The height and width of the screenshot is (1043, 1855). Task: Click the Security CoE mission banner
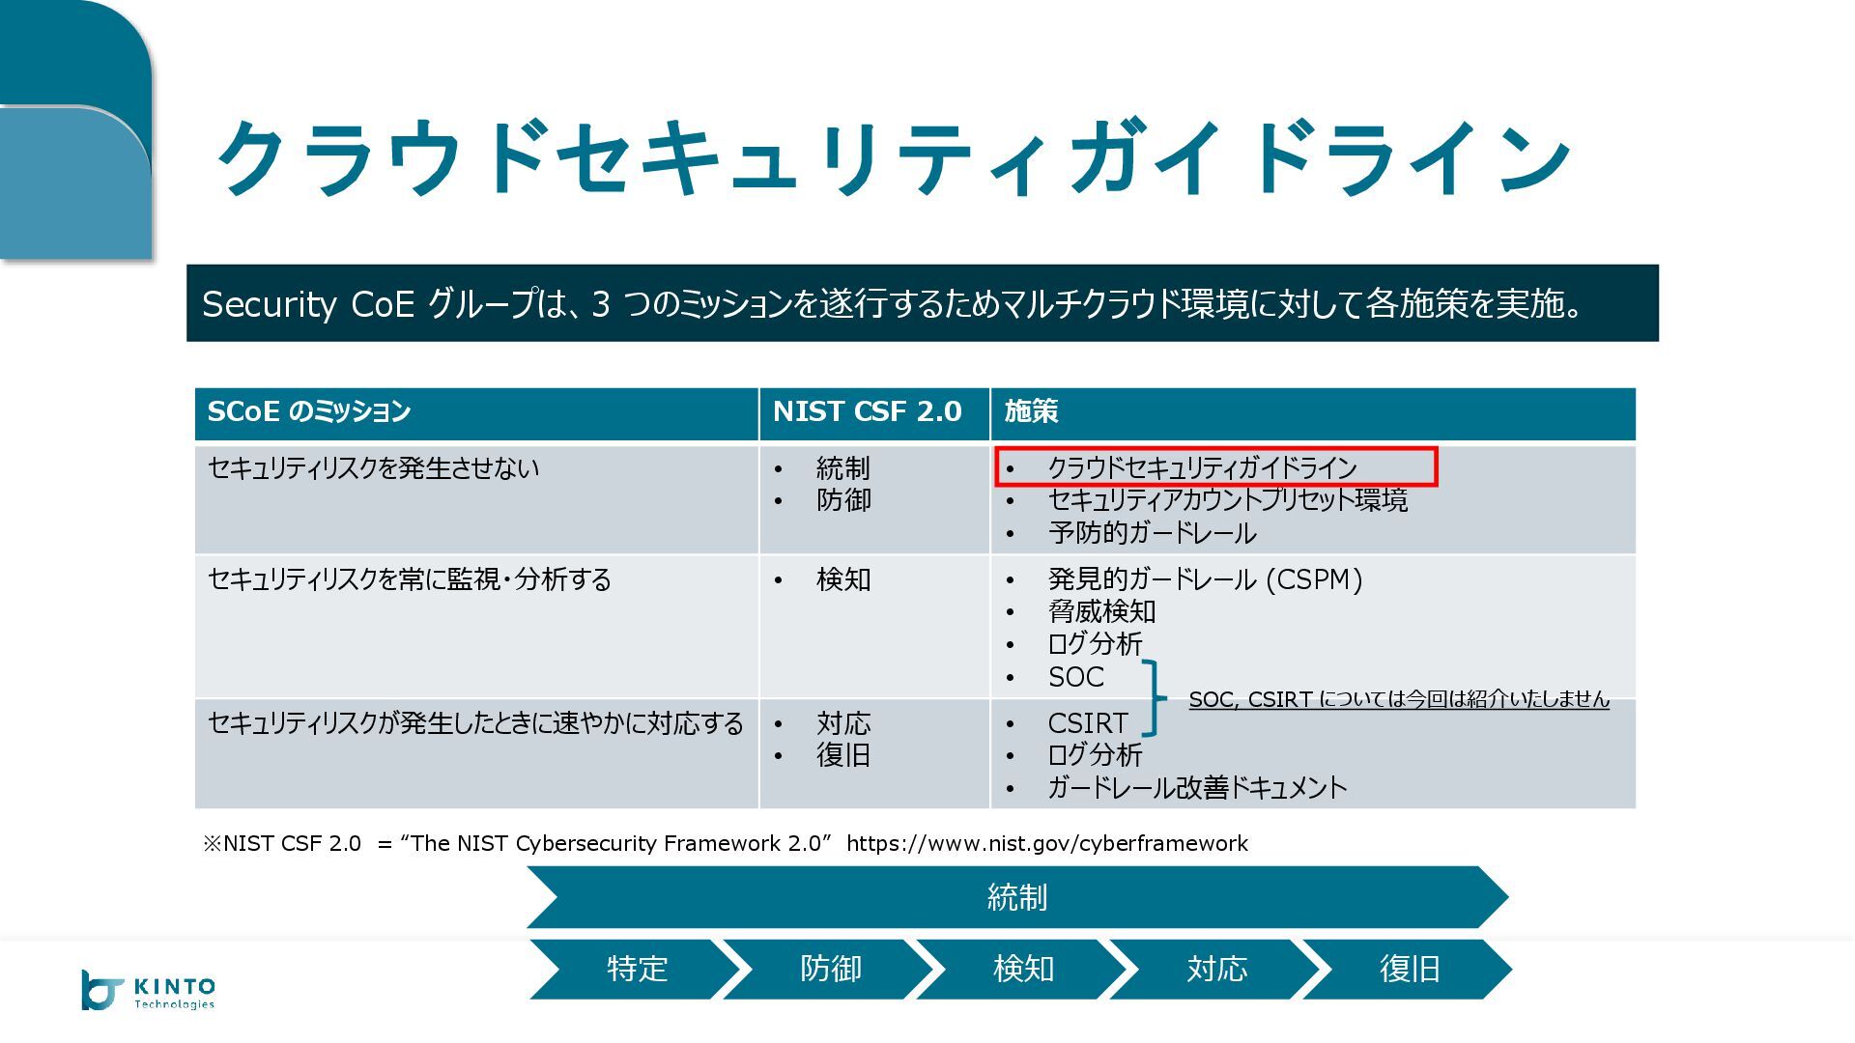point(922,303)
